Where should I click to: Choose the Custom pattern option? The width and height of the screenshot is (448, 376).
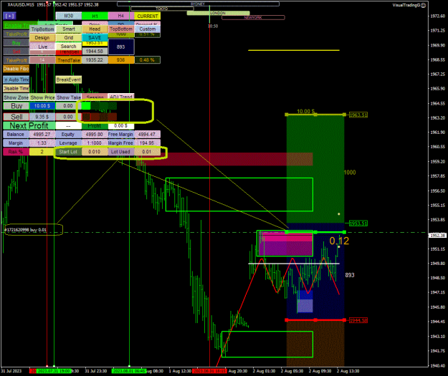[x=148, y=29]
